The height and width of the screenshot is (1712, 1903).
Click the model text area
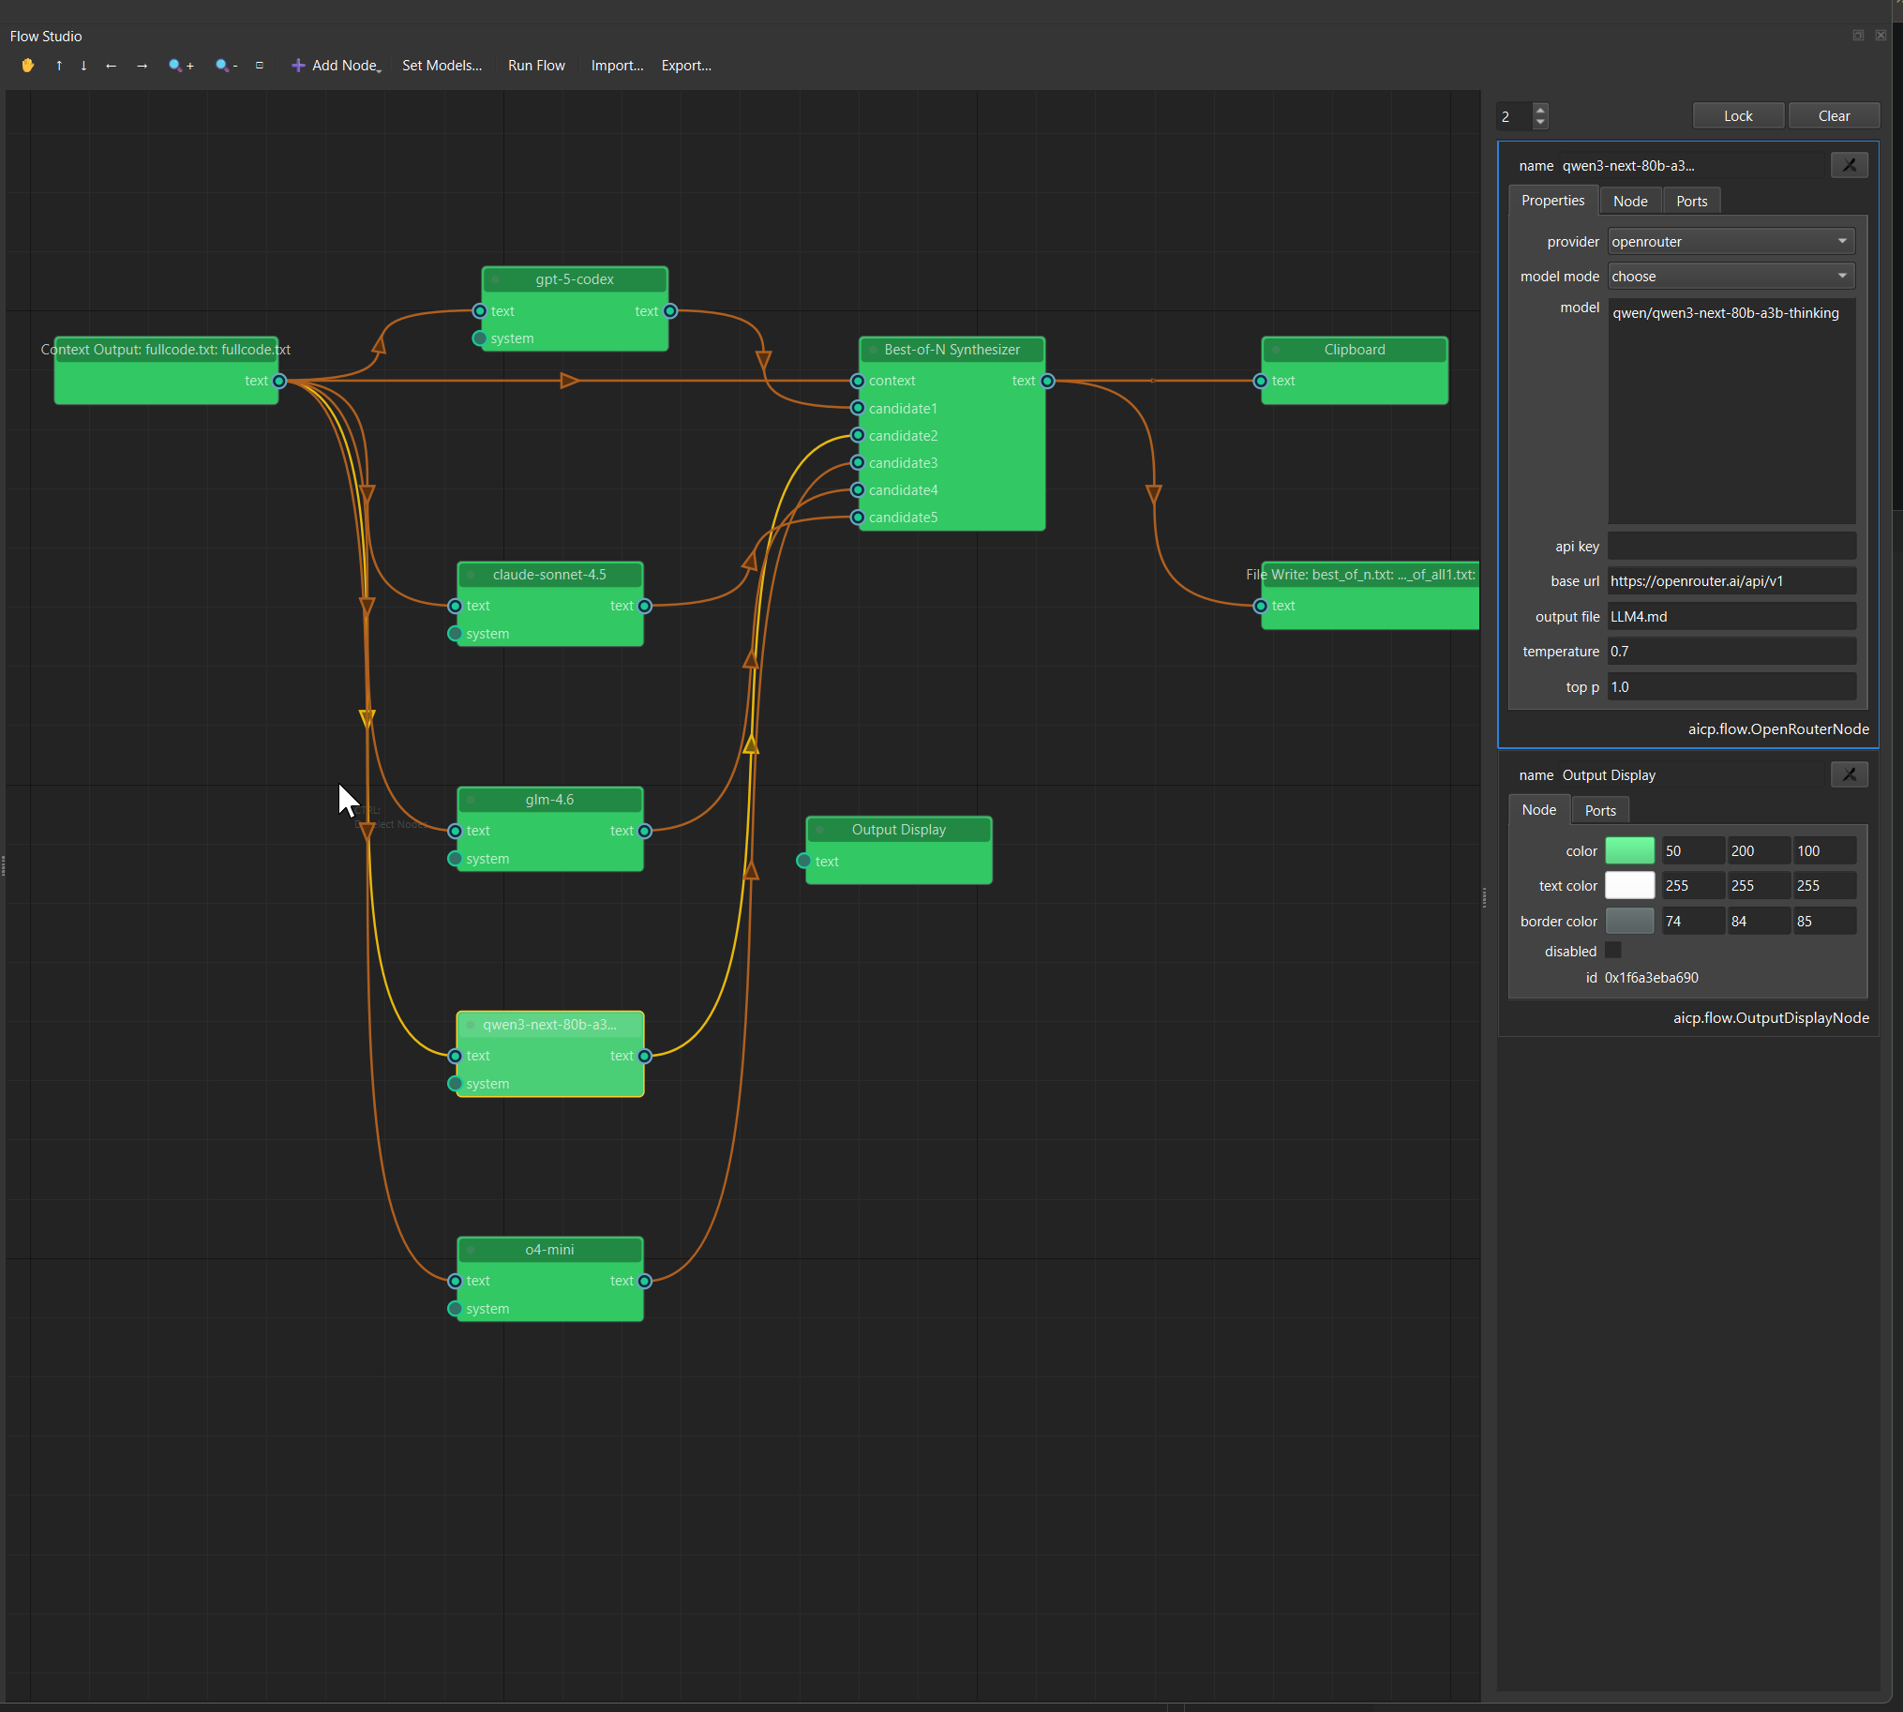click(x=1731, y=410)
